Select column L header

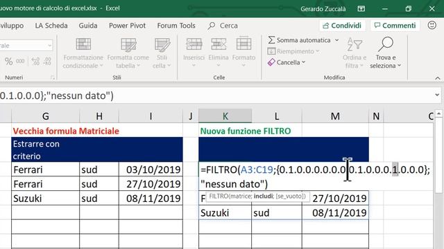coord(277,116)
